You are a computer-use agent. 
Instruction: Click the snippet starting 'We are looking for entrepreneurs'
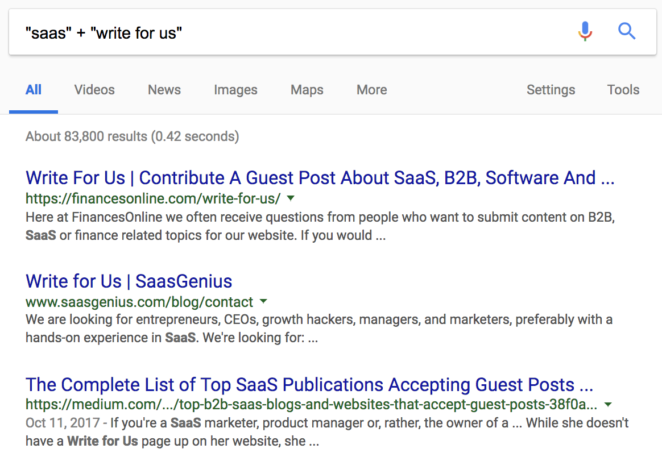coord(318,329)
